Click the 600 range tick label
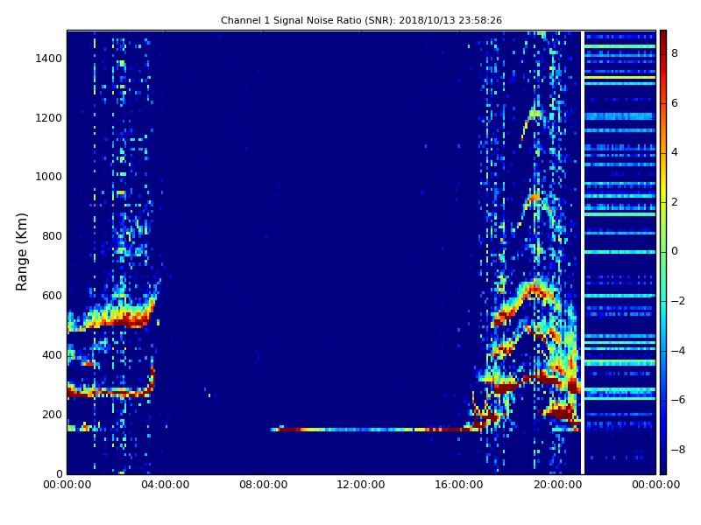The height and width of the screenshot is (525, 701). click(52, 296)
